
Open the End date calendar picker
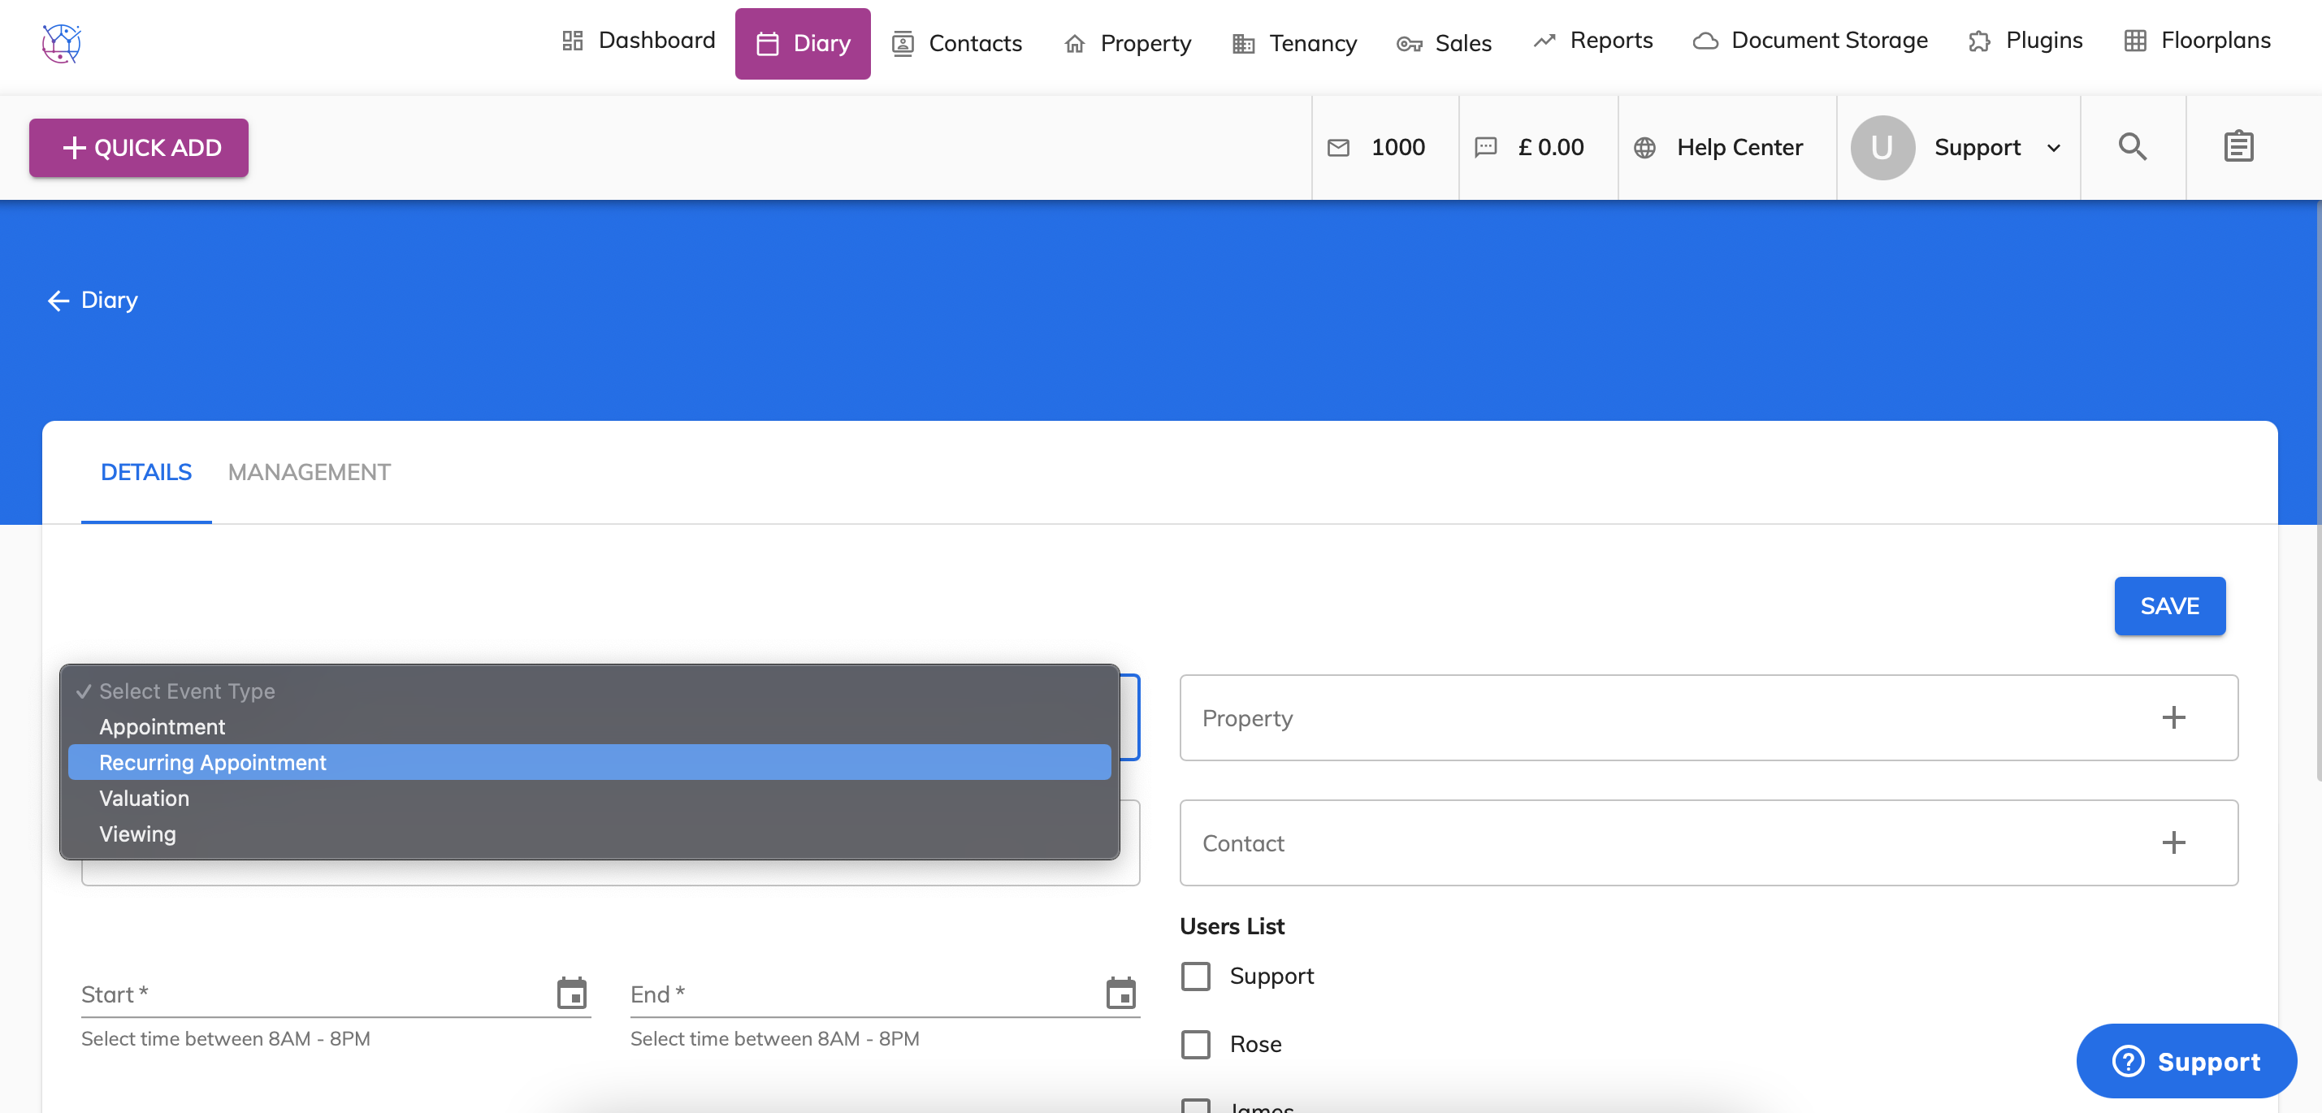point(1120,993)
